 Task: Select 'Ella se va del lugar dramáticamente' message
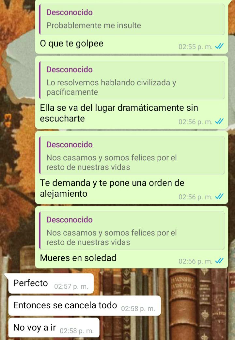119,113
